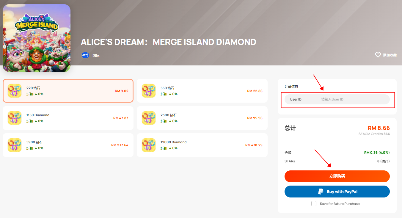Pick the package priced RM 47.83
Image resolution: width=402 pixels, height=218 pixels.
click(68, 118)
